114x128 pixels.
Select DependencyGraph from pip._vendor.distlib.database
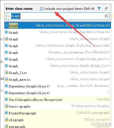click(58, 86)
